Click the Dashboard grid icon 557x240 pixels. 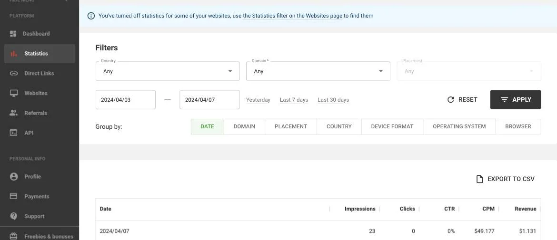point(13,34)
